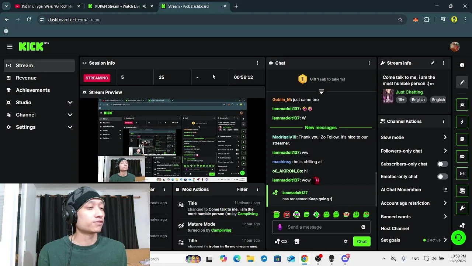The image size is (472, 266).
Task: Open Discord from the taskbar
Action: click(345, 259)
